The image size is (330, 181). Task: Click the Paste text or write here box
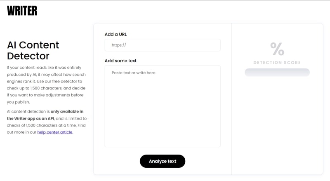pos(163,106)
